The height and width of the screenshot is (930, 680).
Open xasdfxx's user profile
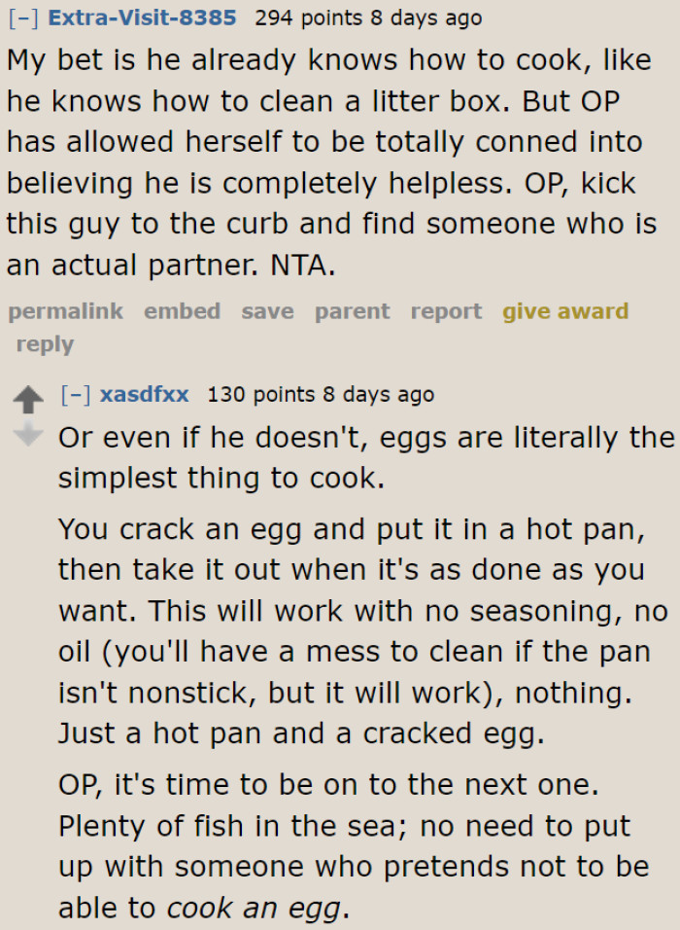click(x=144, y=394)
